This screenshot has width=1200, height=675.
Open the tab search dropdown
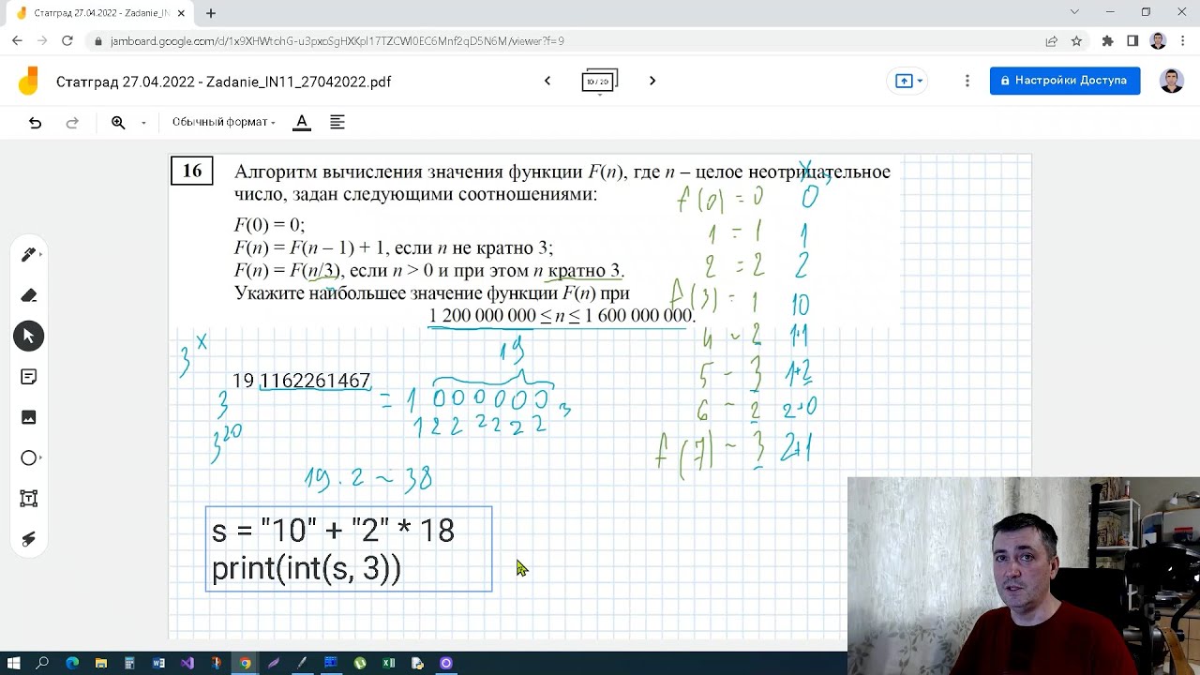pos(1074,12)
